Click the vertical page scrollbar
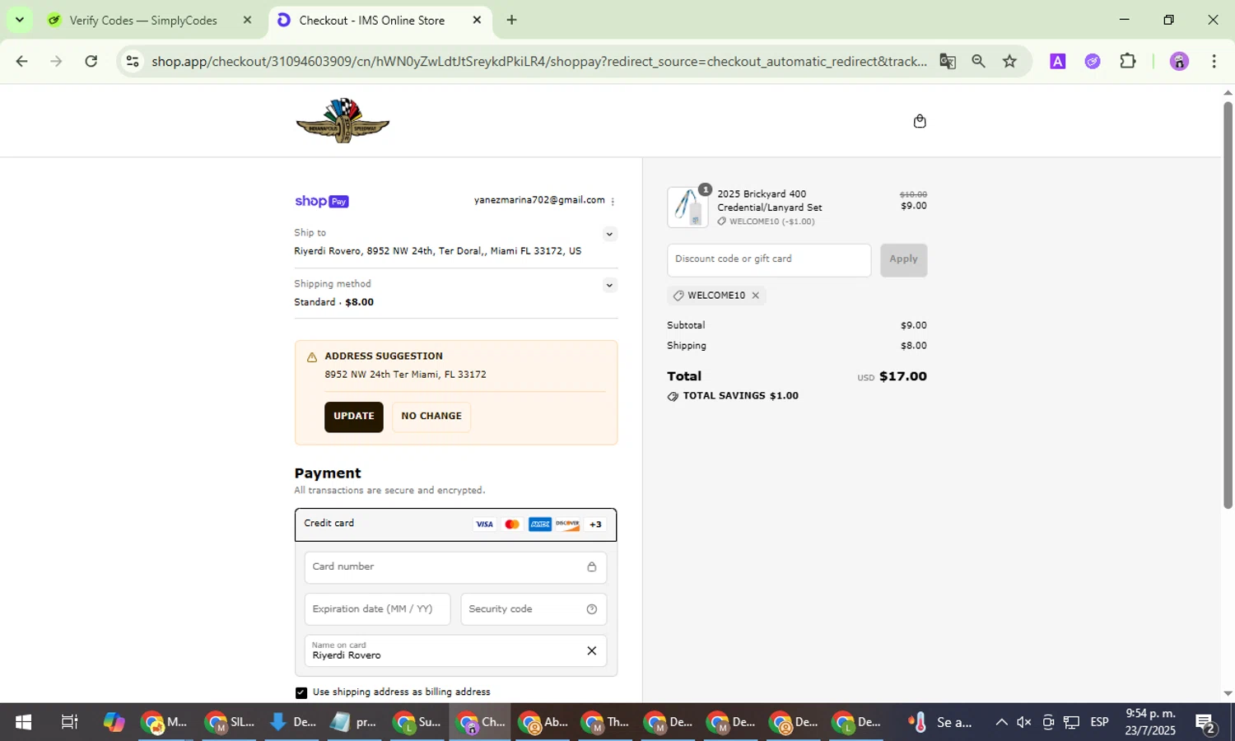Screen dimensions: 1235x741 pyautogui.click(x=1228, y=305)
